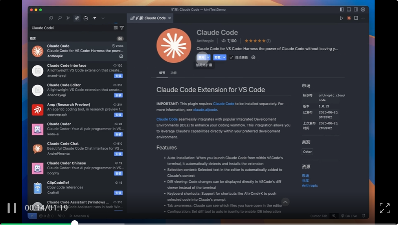The image size is (399, 225).
Task: Open the Source Control branch icon
Action: point(68,18)
